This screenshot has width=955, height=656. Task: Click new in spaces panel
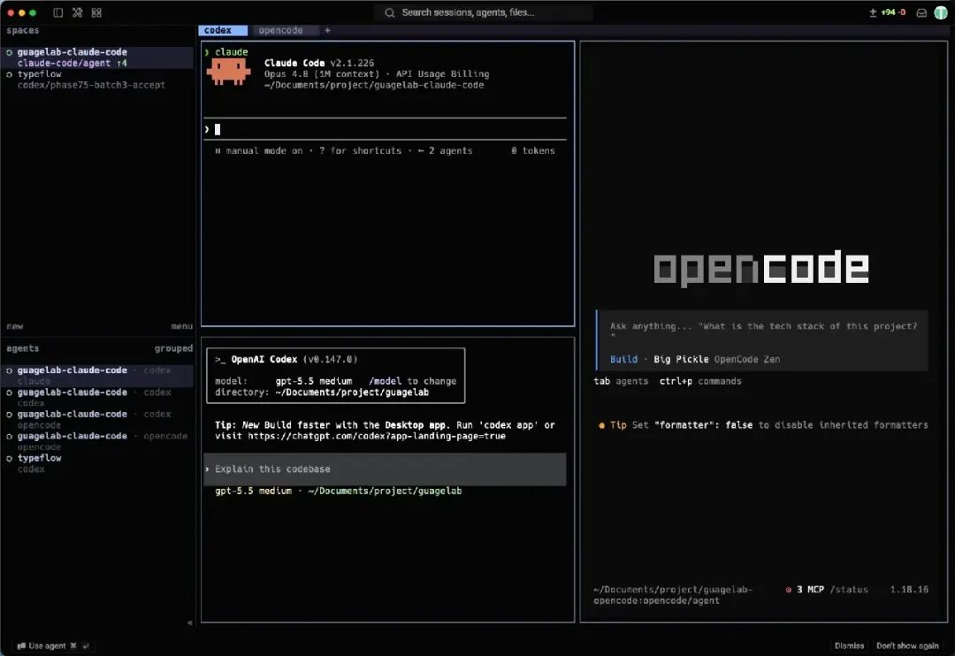click(15, 326)
